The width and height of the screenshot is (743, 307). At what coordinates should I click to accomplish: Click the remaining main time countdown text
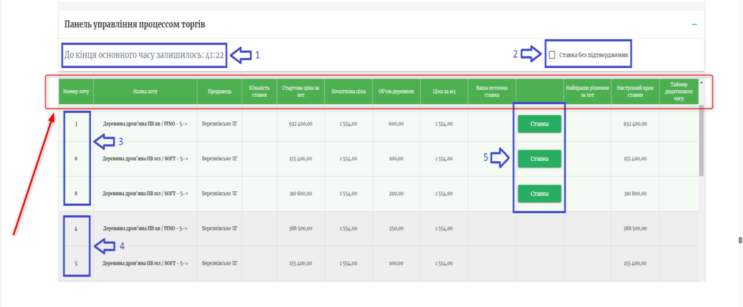coord(144,55)
